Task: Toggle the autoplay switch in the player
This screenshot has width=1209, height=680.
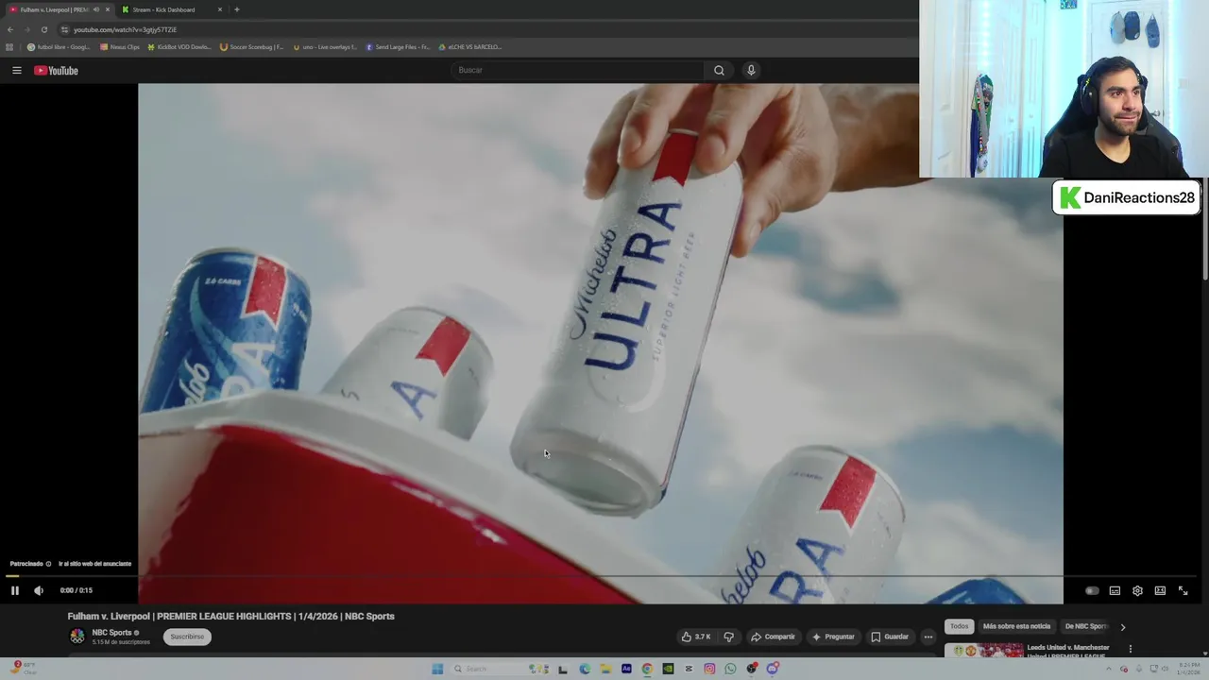Action: [1092, 590]
